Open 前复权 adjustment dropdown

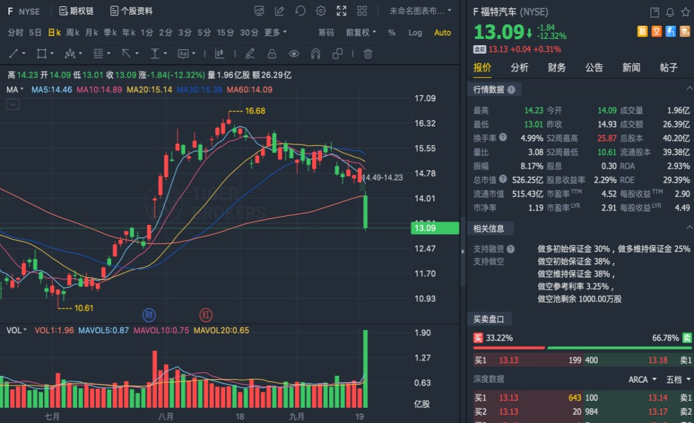[x=361, y=33]
